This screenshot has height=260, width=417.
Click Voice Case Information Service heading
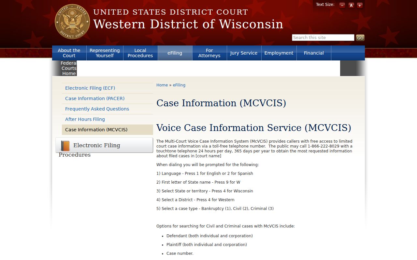pos(254,128)
